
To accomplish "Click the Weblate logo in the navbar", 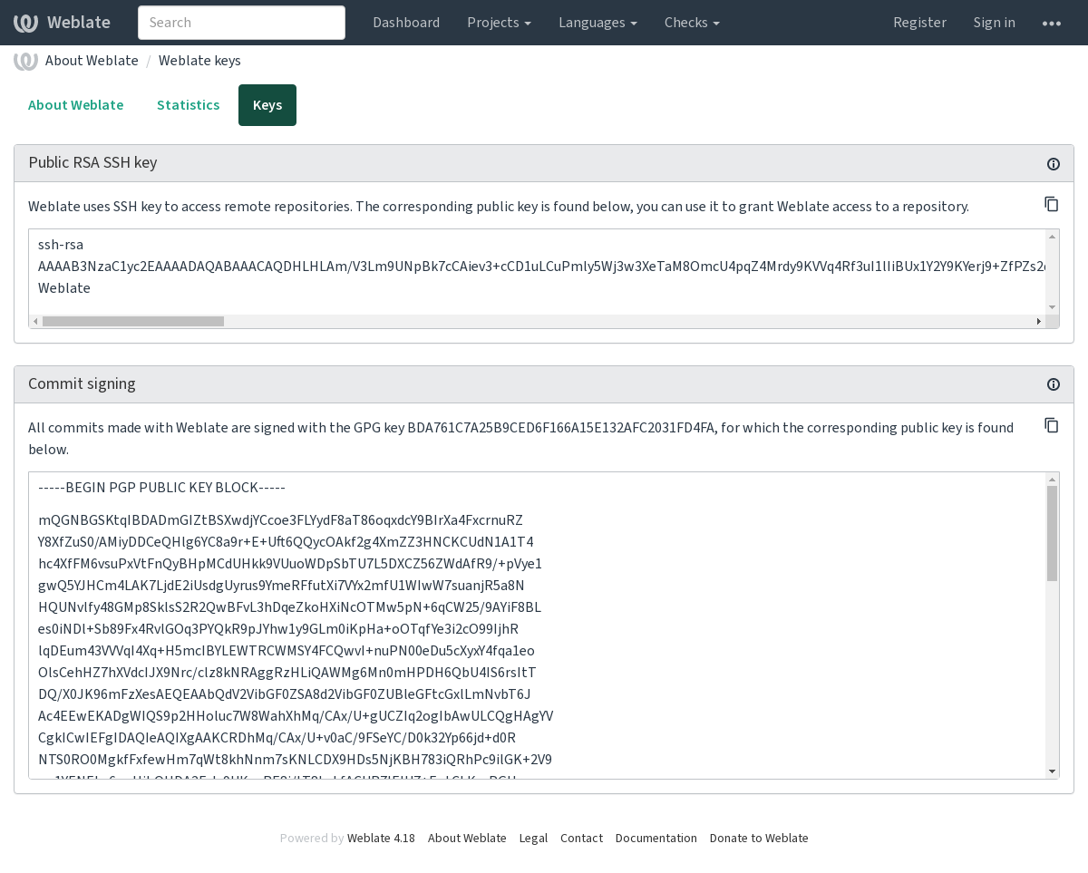I will (25, 23).
